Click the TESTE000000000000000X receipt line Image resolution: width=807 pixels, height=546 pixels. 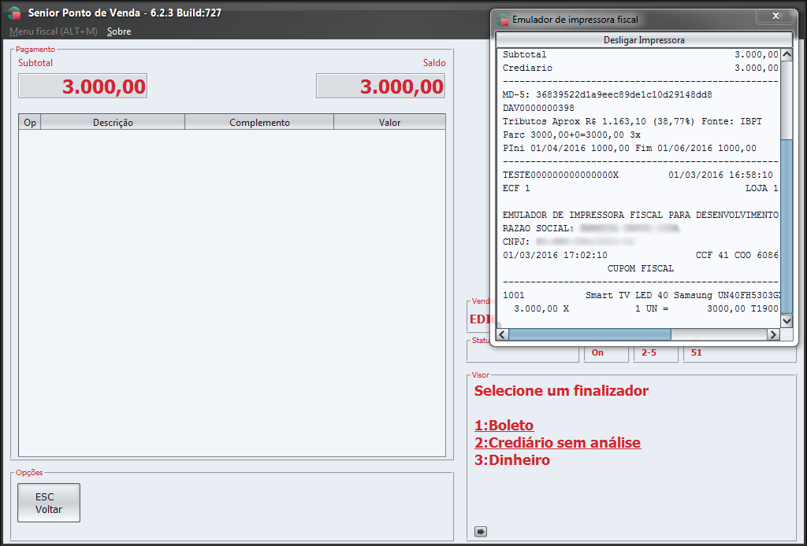638,175
